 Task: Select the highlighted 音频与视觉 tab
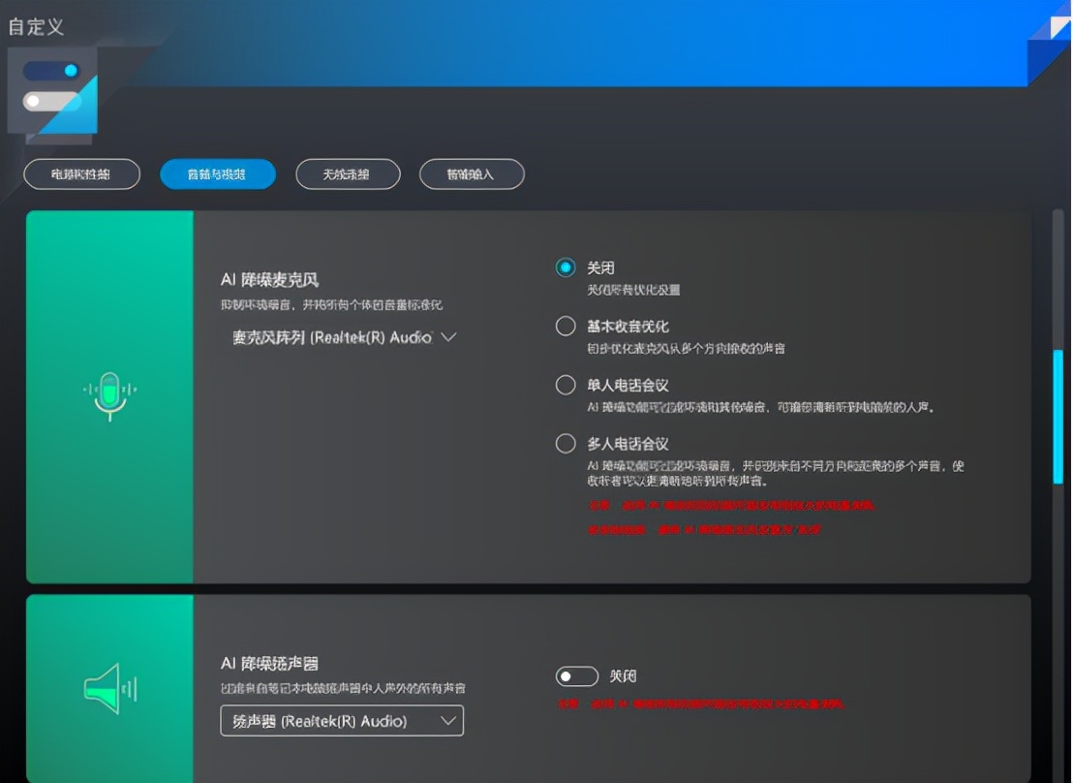click(217, 173)
